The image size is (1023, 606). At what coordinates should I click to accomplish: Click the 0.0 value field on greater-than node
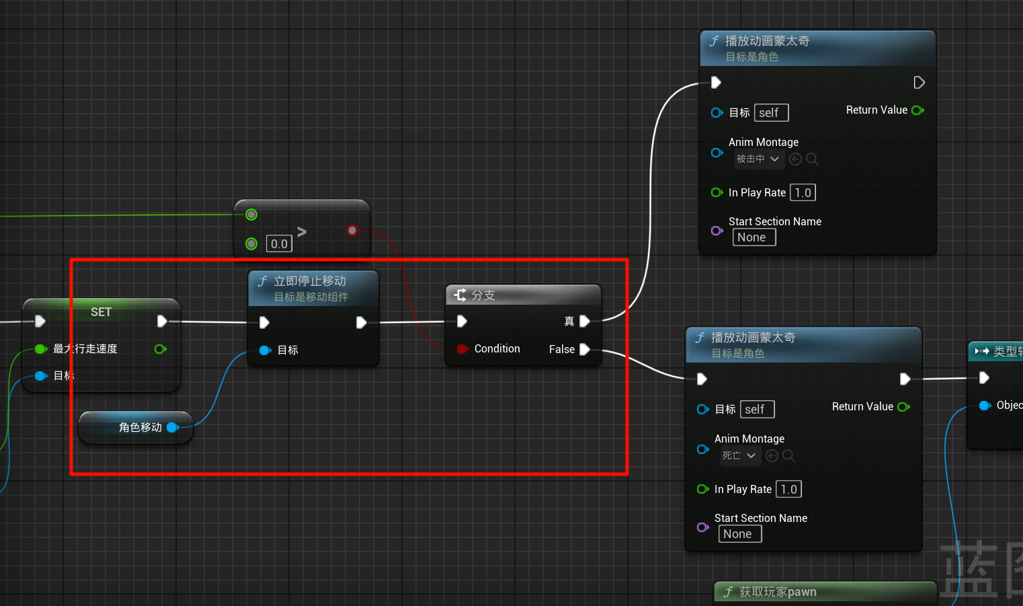[x=279, y=244]
